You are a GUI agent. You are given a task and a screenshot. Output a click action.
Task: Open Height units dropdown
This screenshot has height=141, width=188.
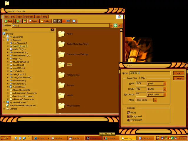pos(164,89)
